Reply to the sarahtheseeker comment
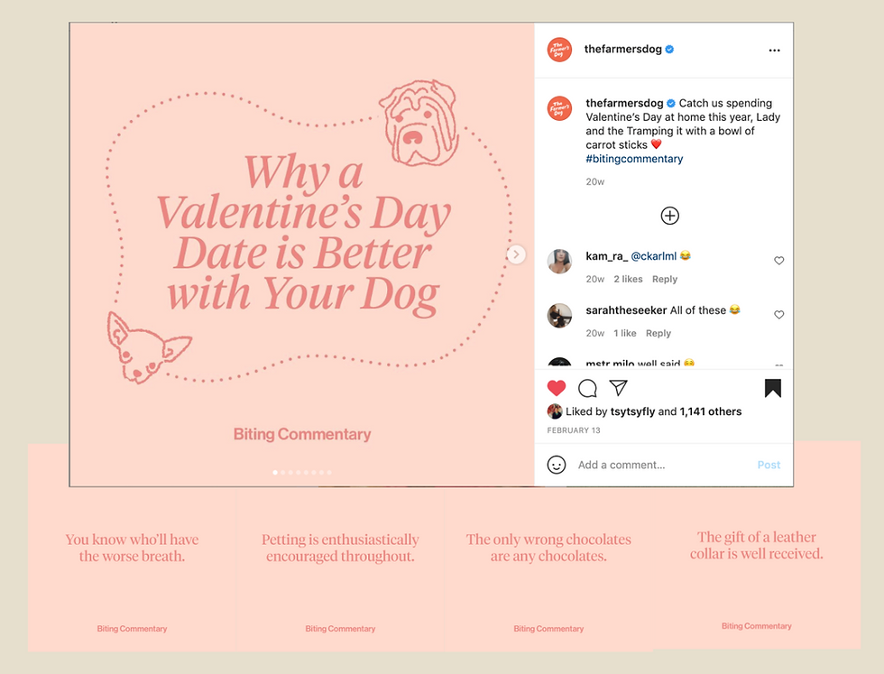The width and height of the screenshot is (884, 674). [x=658, y=333]
